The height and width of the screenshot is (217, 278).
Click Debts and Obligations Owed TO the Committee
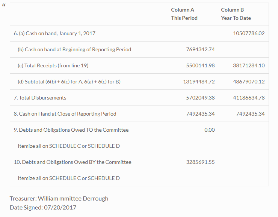point(71,130)
